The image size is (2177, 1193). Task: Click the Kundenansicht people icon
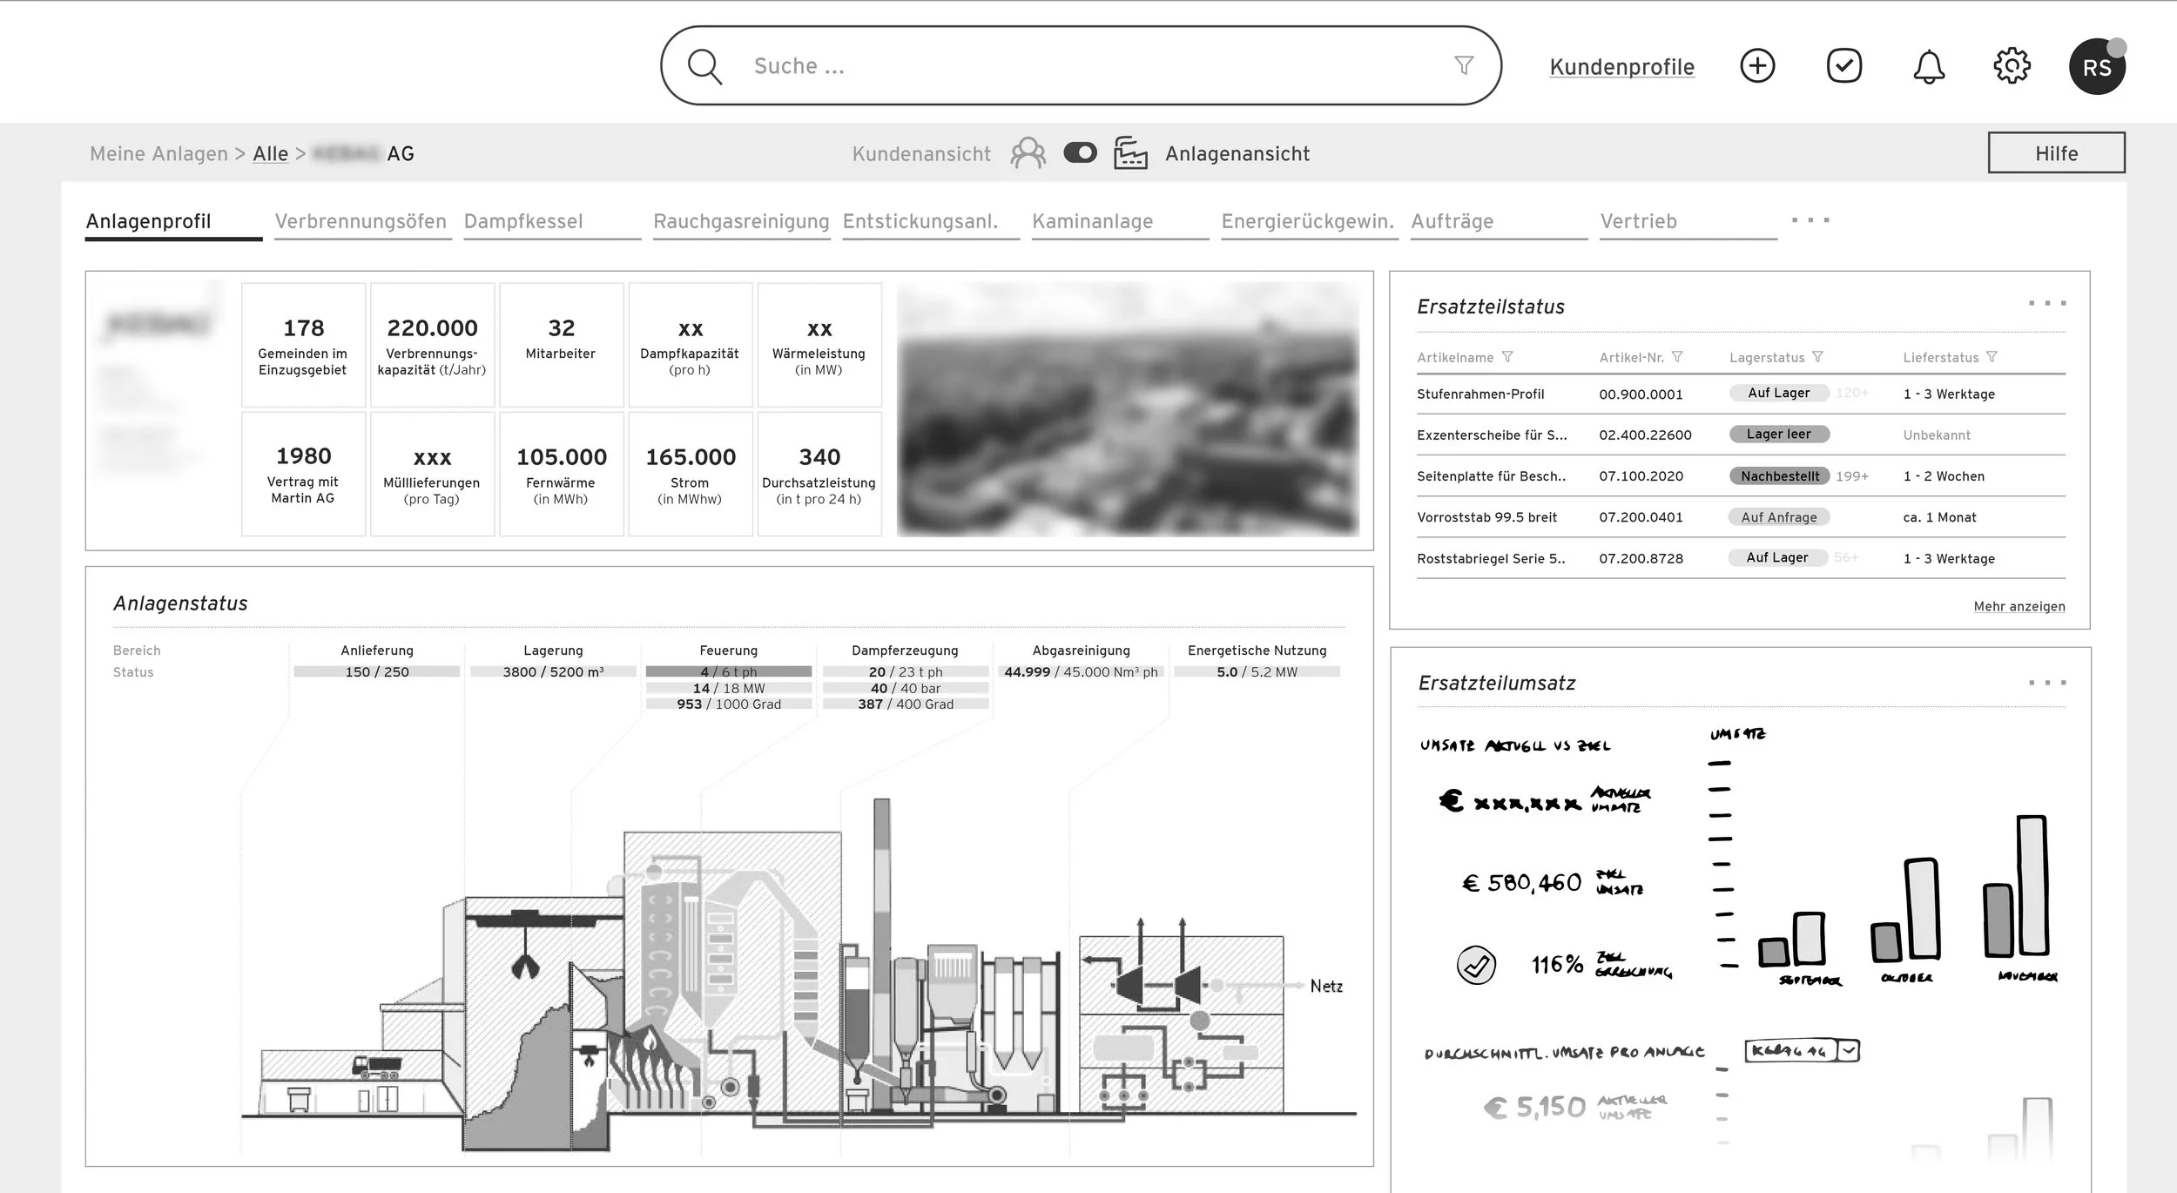(x=1028, y=153)
